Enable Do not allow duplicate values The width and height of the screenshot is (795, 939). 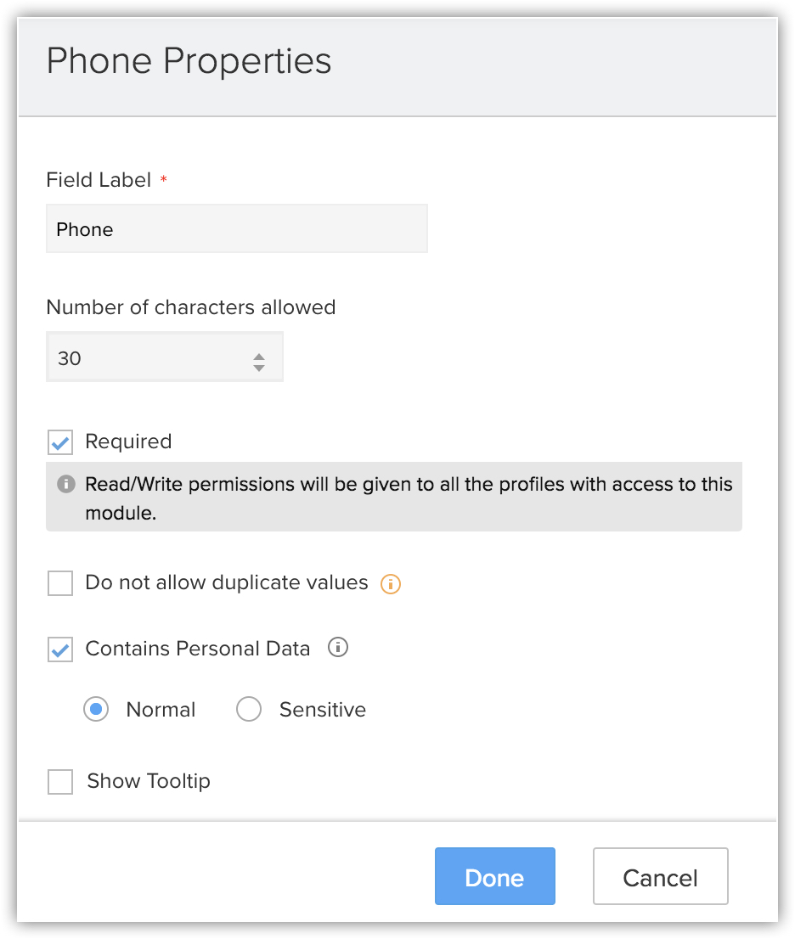pos(60,583)
